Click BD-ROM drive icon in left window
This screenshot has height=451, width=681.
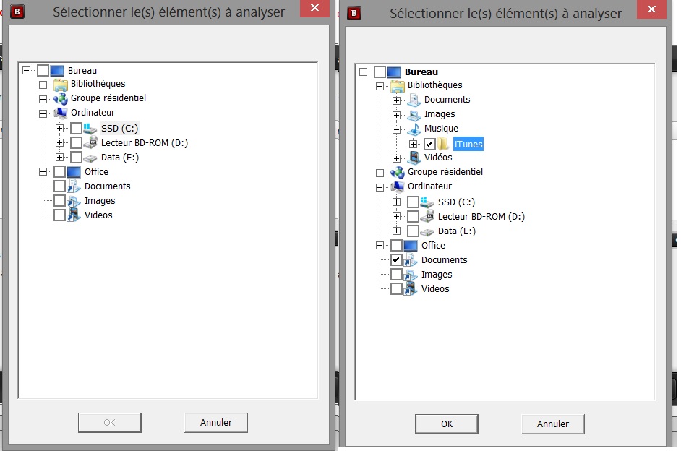90,143
